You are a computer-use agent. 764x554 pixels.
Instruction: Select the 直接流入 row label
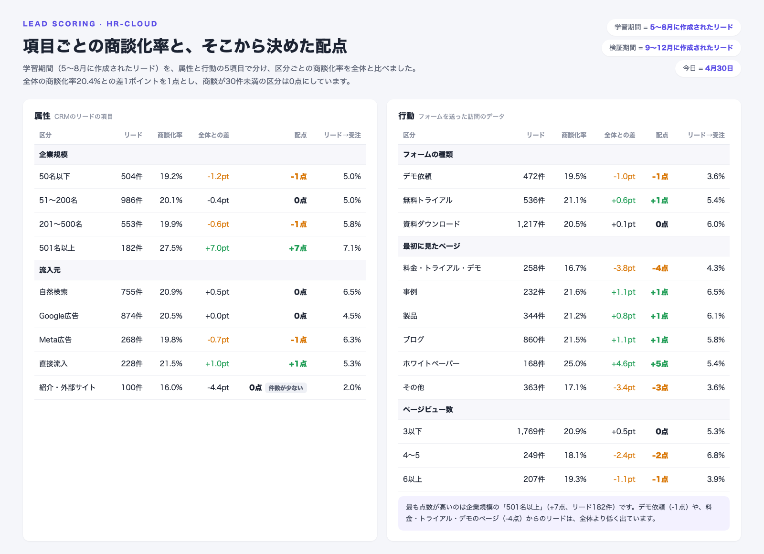[x=53, y=363]
